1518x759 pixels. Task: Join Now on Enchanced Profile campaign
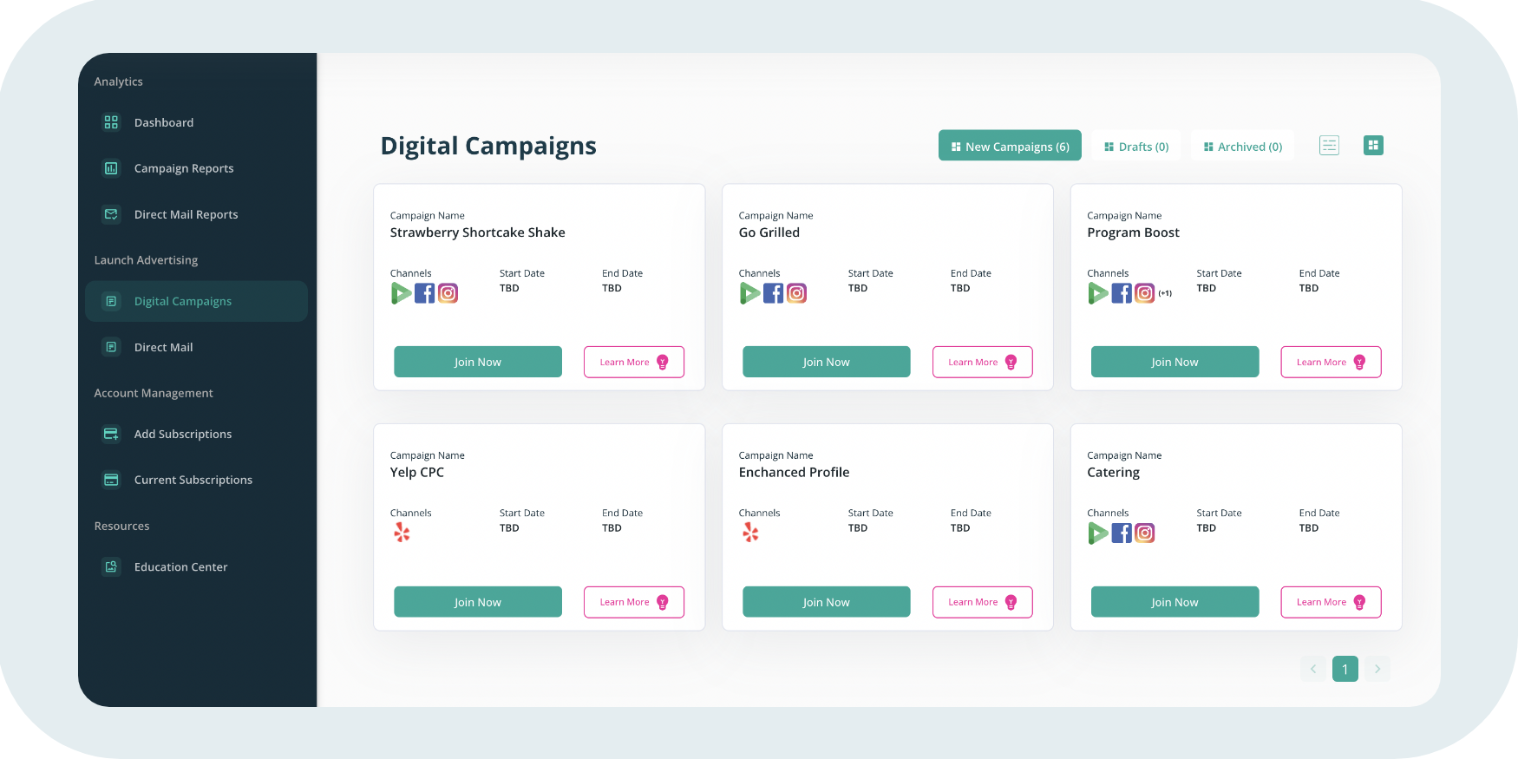coord(826,602)
